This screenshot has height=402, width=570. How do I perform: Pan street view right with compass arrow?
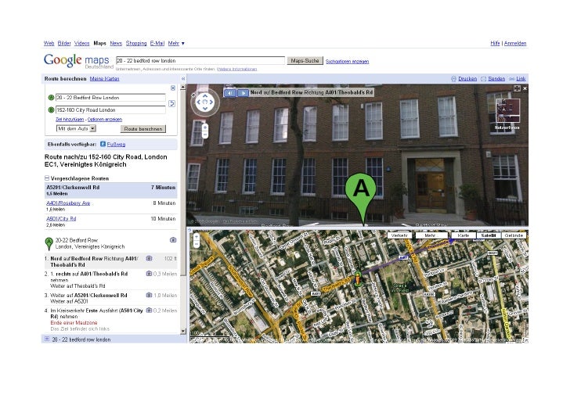pos(211,102)
